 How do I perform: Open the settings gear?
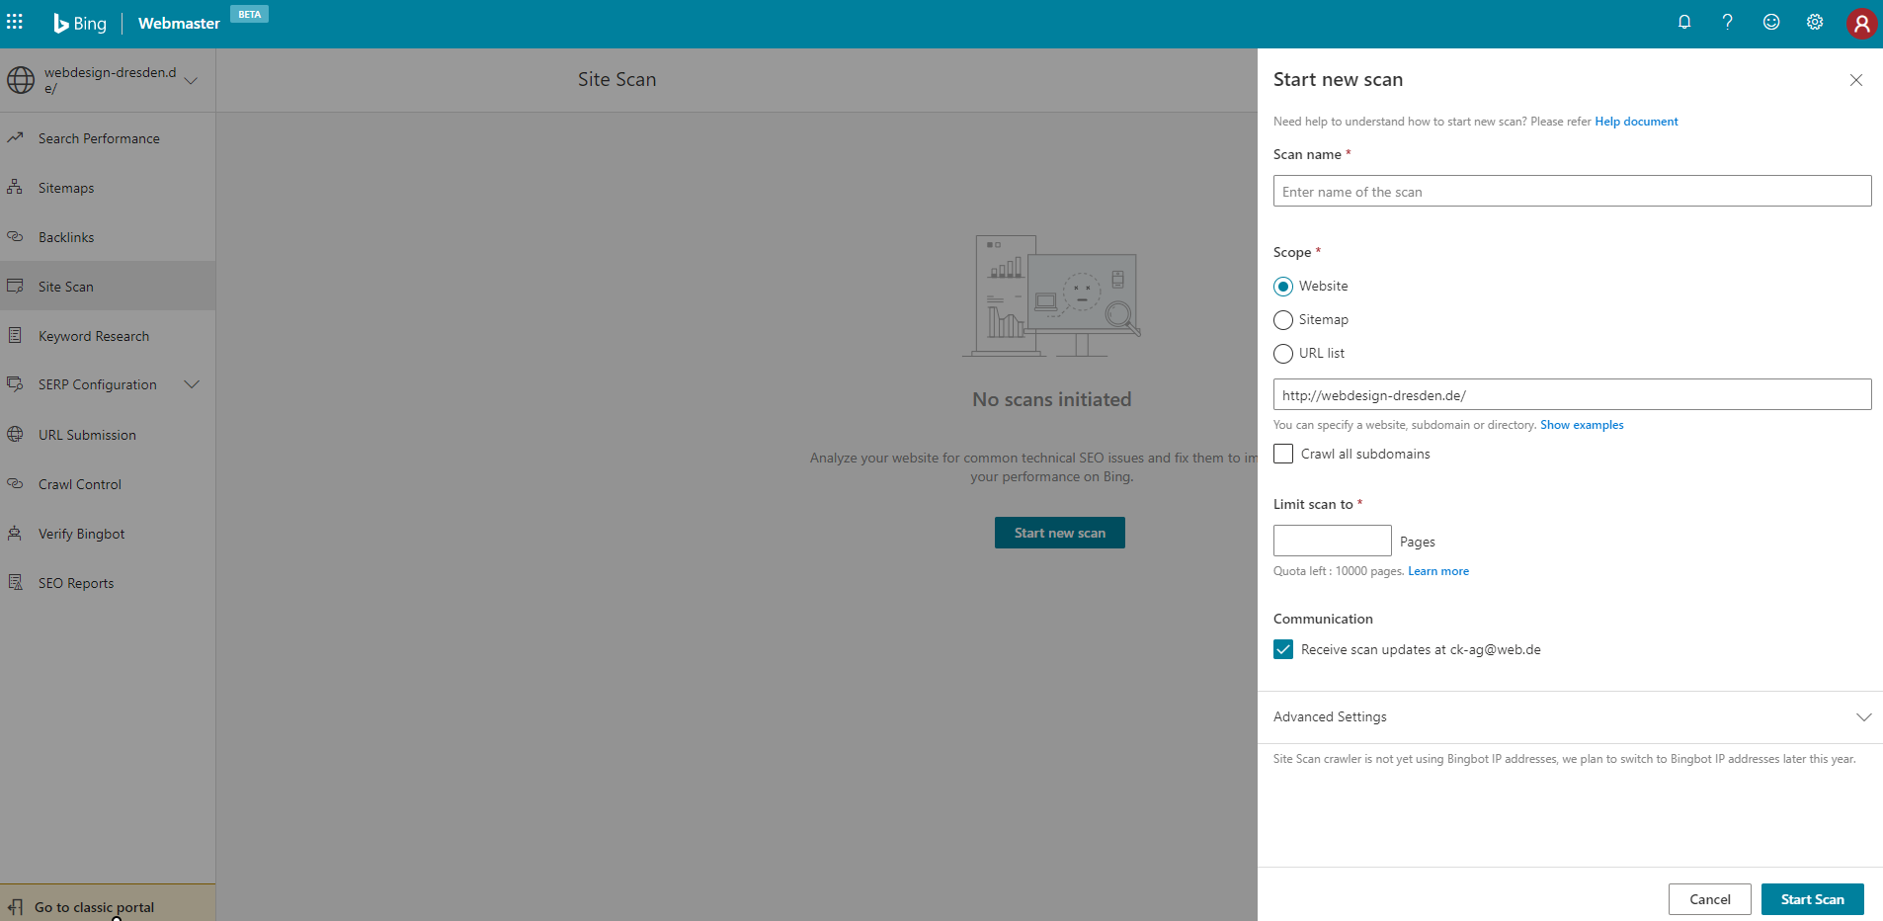[x=1815, y=22]
